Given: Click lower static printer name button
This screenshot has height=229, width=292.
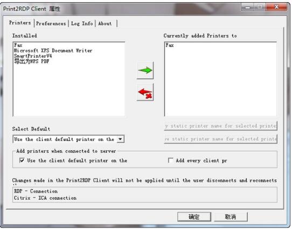Looking at the screenshot, I should tap(220, 139).
